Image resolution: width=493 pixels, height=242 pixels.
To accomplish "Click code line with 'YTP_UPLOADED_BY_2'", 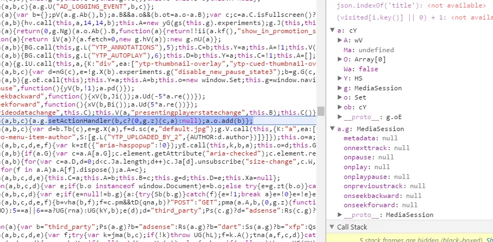I will 158,137.
